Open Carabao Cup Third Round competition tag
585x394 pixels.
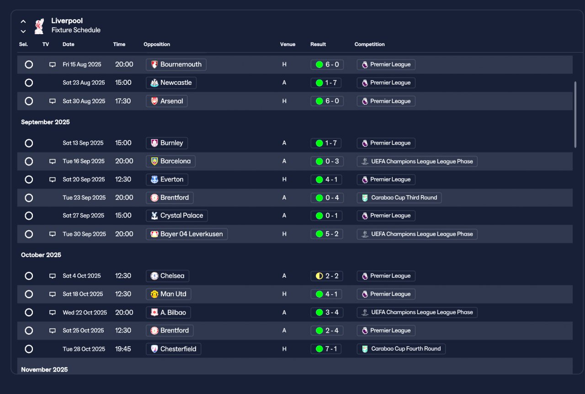[399, 197]
